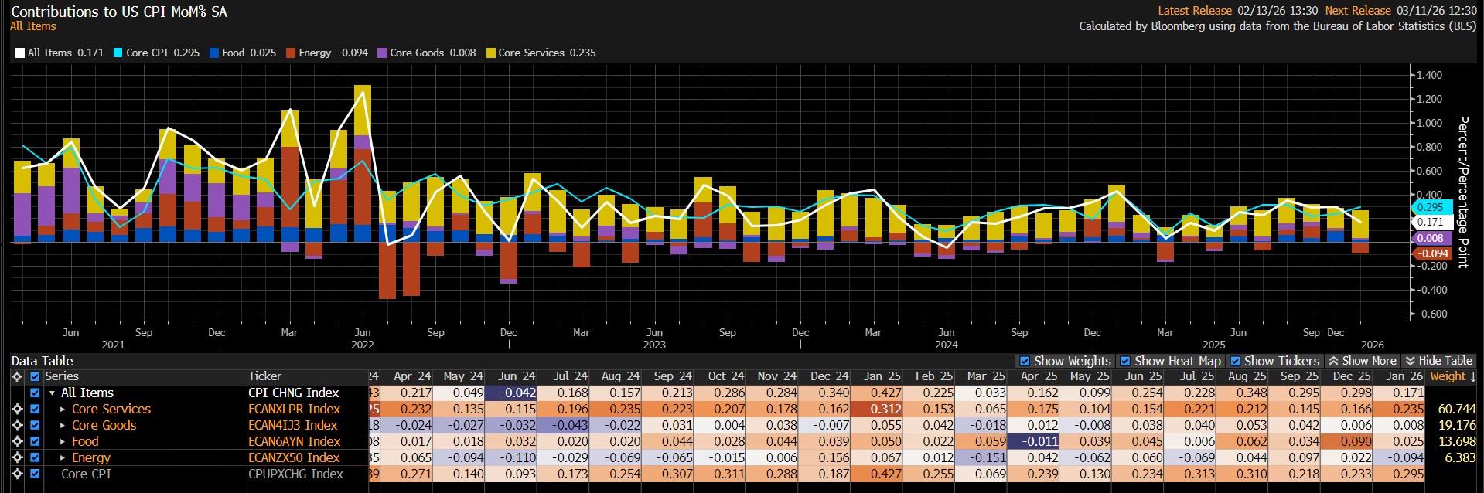Uncheck the Food series checkbox
Screen dimensions: 1484x493
tap(35, 441)
